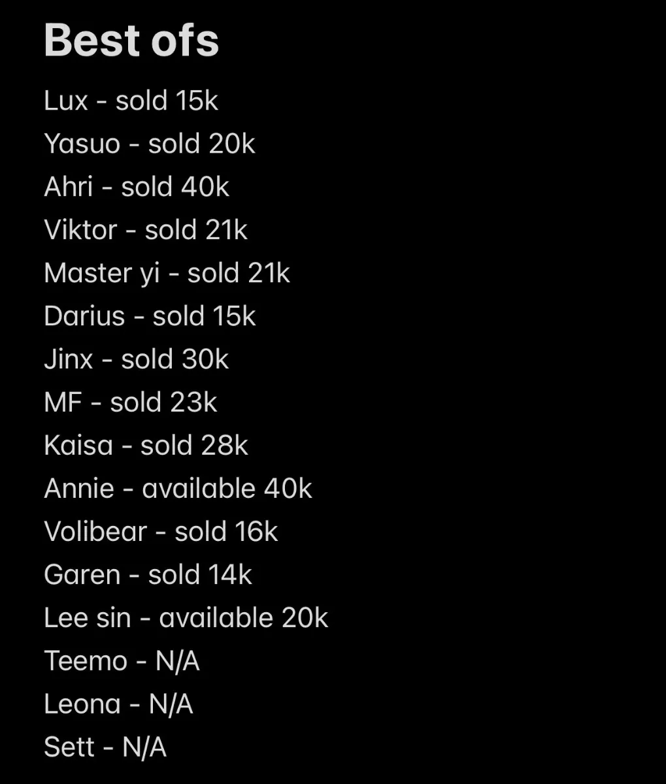Select the Jinx sold 30k entry
666x784 pixels.
click(136, 359)
